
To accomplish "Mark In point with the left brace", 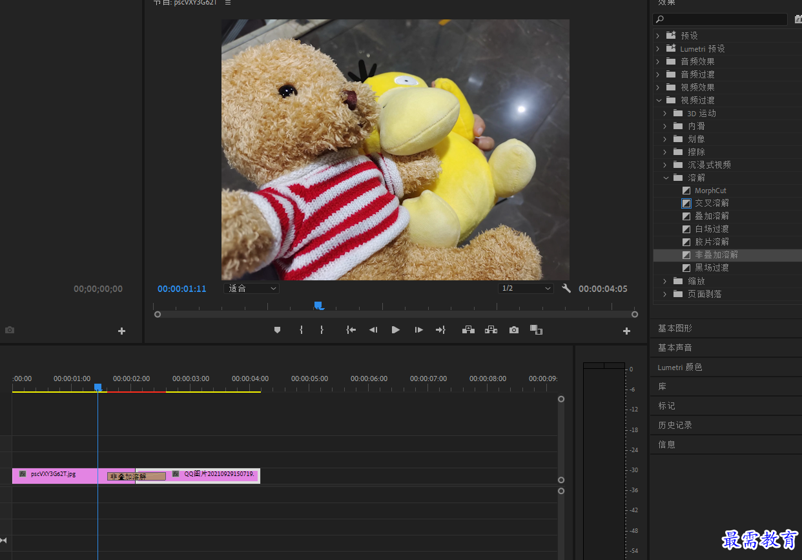I will pyautogui.click(x=301, y=330).
